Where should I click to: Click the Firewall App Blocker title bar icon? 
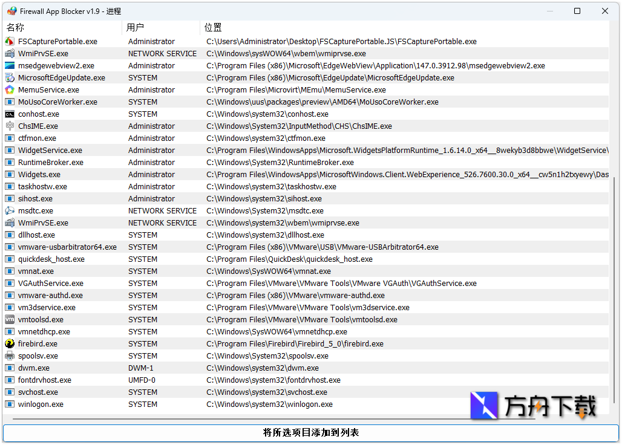tap(12, 11)
